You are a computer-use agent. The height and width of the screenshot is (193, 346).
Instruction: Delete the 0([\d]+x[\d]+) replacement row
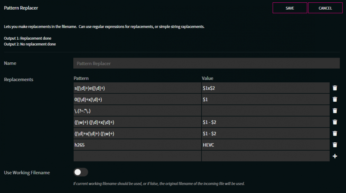pos(335,99)
